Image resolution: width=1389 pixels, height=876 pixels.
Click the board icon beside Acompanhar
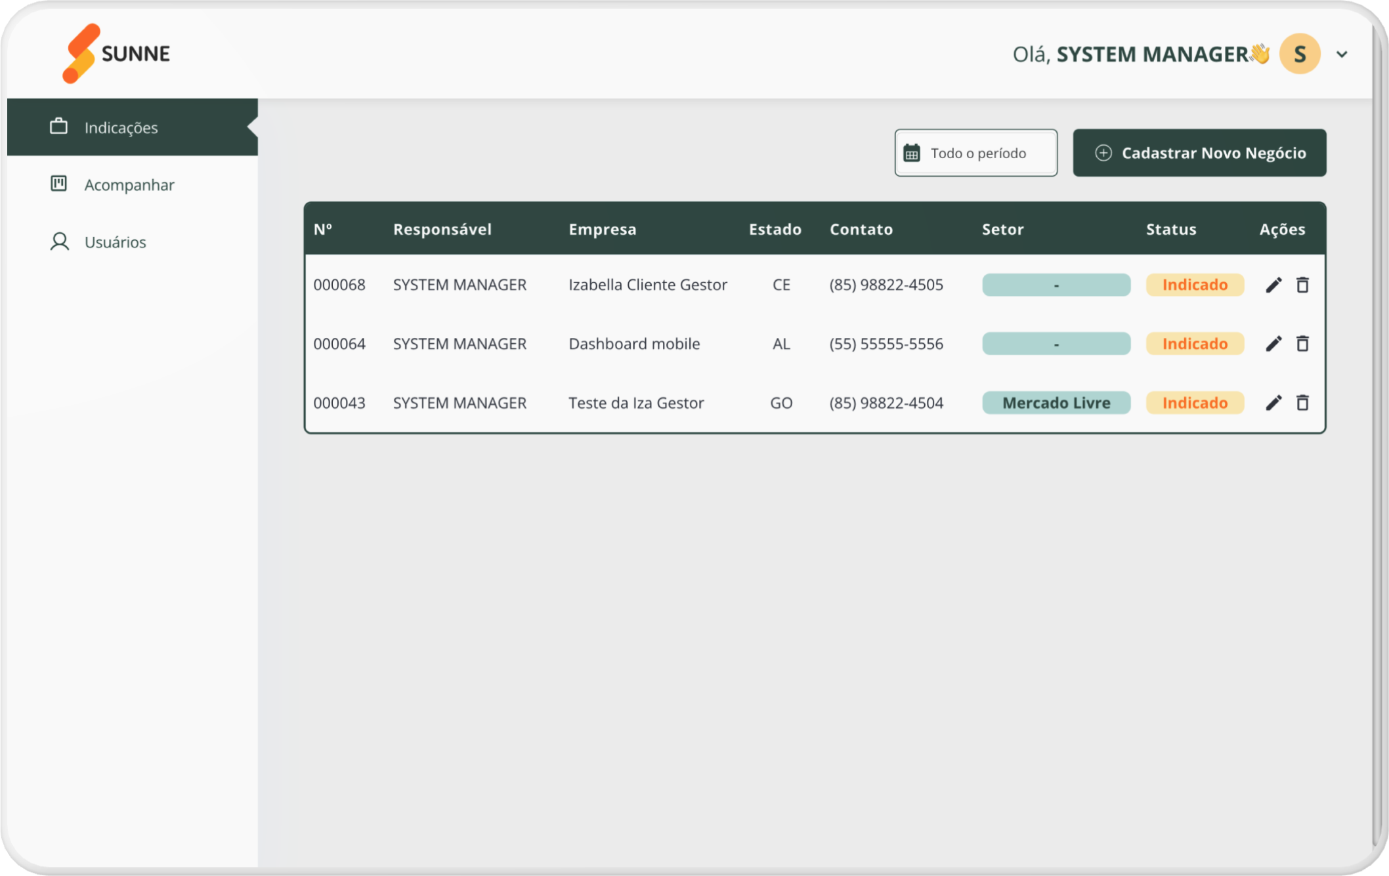coord(59,184)
